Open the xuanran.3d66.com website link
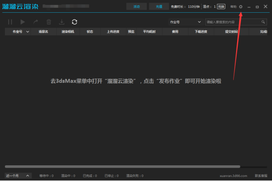272x181 pixels. point(233,176)
